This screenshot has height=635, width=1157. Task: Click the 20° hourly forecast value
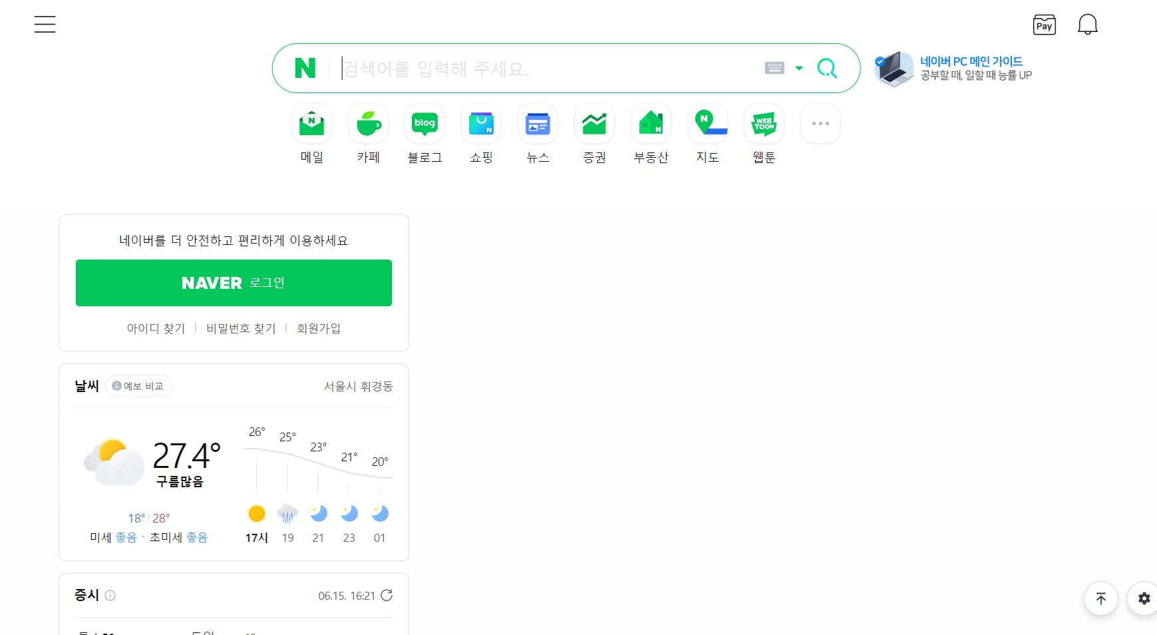pyautogui.click(x=380, y=461)
